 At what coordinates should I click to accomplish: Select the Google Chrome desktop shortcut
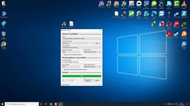(4, 45)
